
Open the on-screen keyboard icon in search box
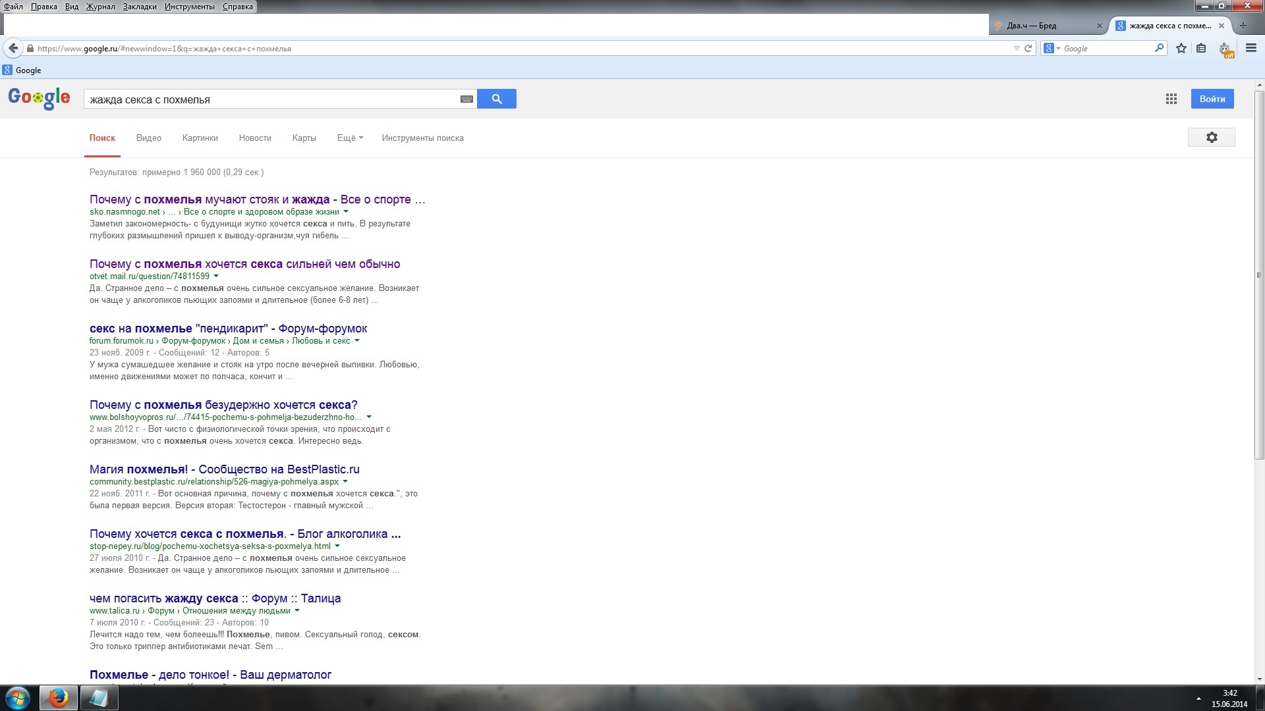pyautogui.click(x=466, y=99)
